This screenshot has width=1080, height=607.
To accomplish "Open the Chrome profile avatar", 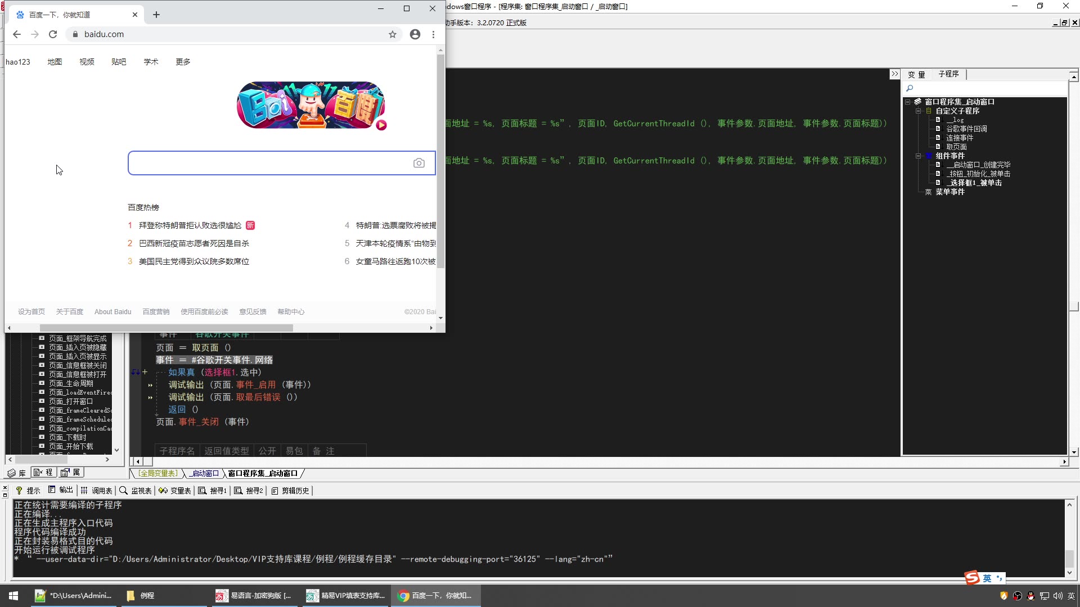I will 415,34.
